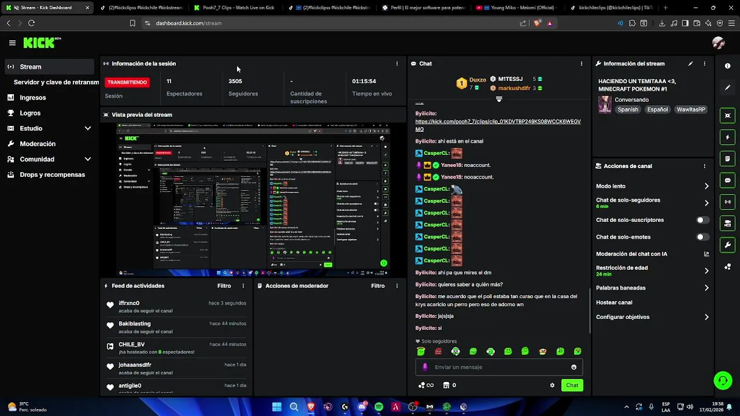
Task: Open the kick.com clip link in chat
Action: pyautogui.click(x=498, y=125)
